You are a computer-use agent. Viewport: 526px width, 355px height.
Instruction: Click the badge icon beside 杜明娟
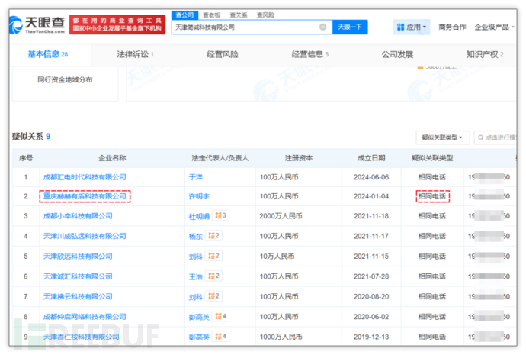[x=219, y=216]
